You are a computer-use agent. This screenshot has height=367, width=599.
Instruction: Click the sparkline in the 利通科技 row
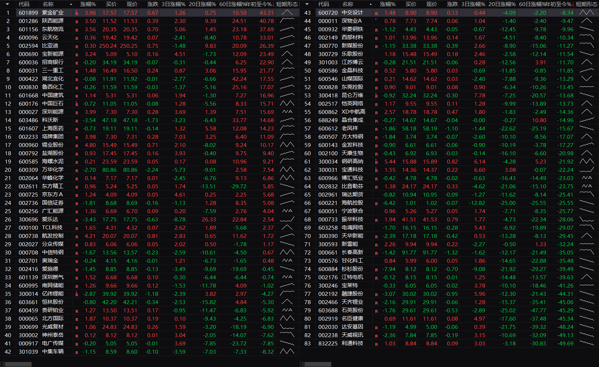point(586,343)
